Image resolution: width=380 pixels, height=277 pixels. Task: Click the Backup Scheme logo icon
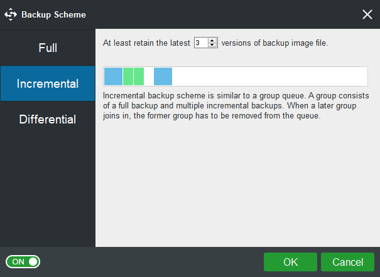click(x=11, y=14)
